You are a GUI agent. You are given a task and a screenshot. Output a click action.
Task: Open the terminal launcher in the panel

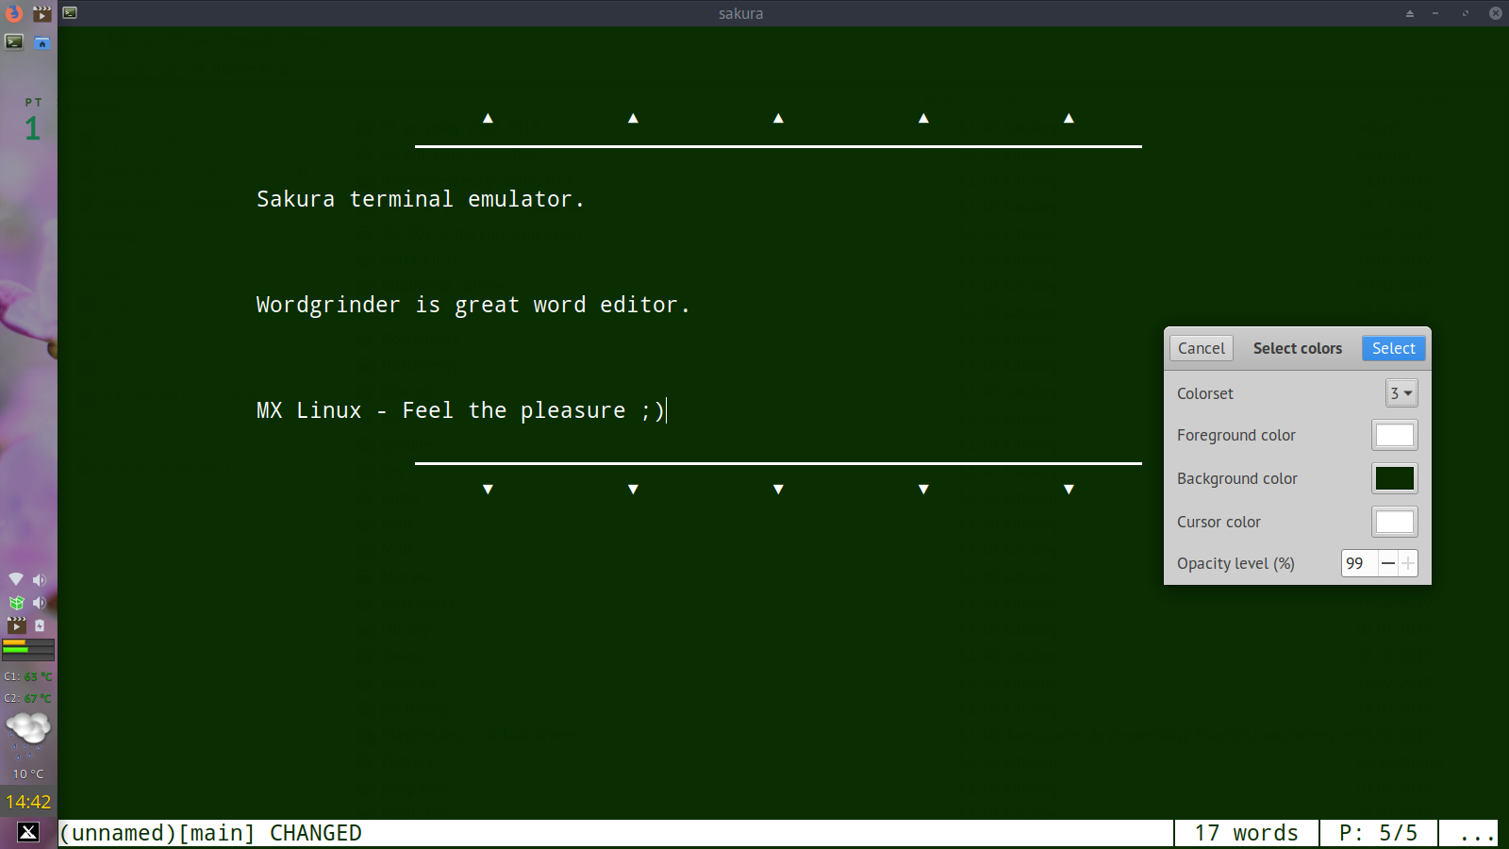[14, 42]
